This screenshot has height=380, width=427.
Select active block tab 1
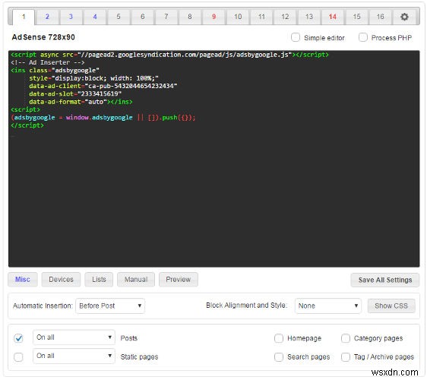(24, 17)
